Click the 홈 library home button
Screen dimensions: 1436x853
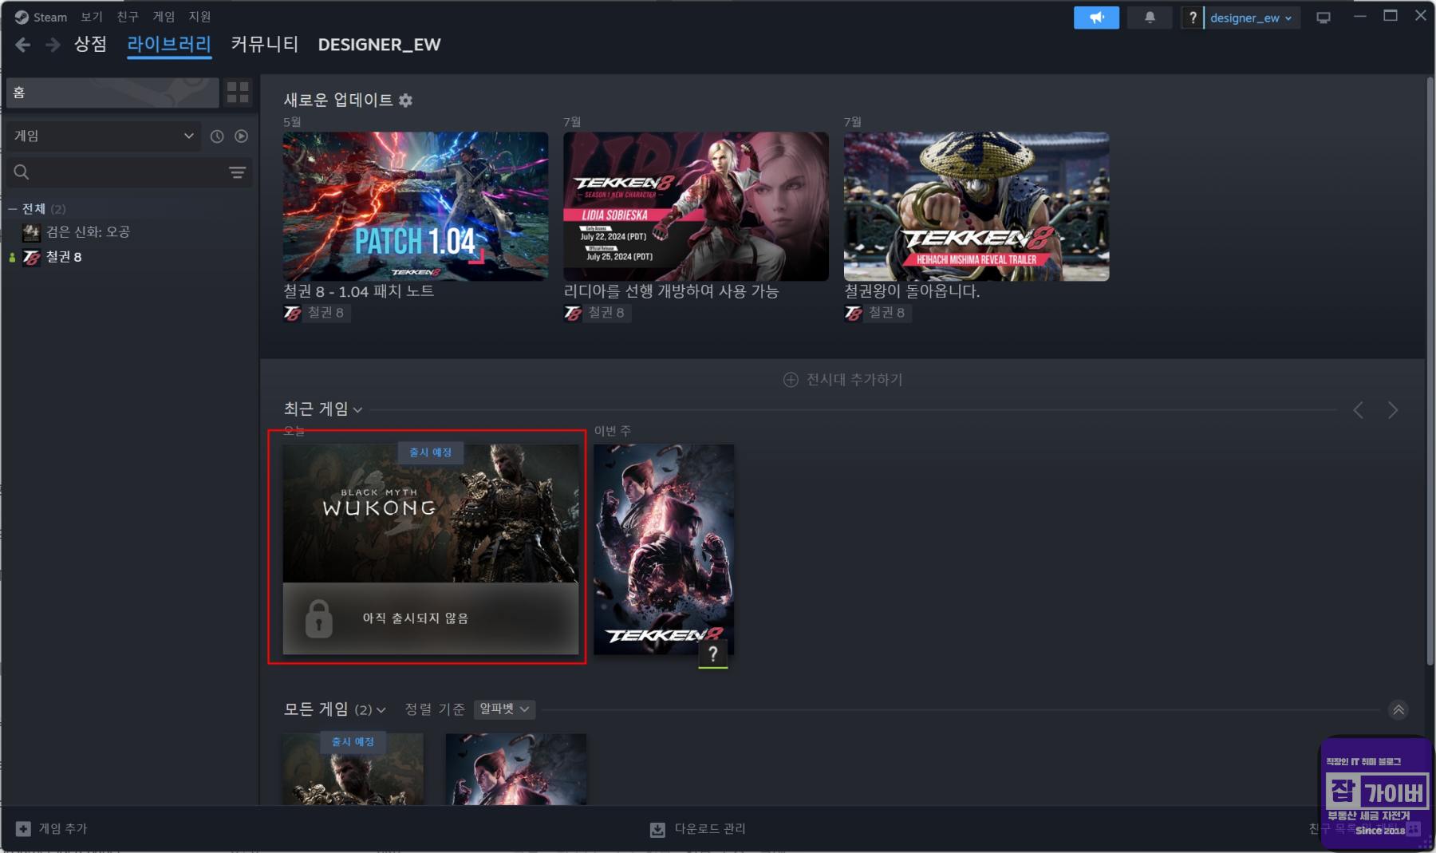pyautogui.click(x=112, y=93)
